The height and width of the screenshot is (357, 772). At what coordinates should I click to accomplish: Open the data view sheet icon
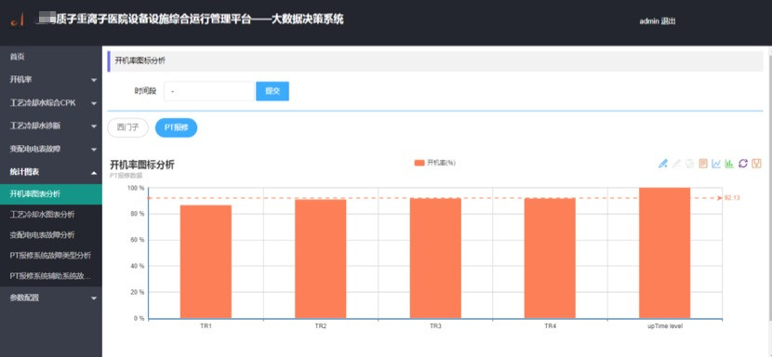click(x=703, y=164)
